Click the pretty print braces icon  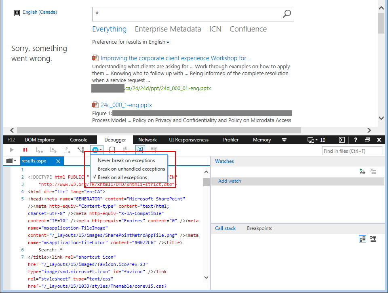coord(112,150)
